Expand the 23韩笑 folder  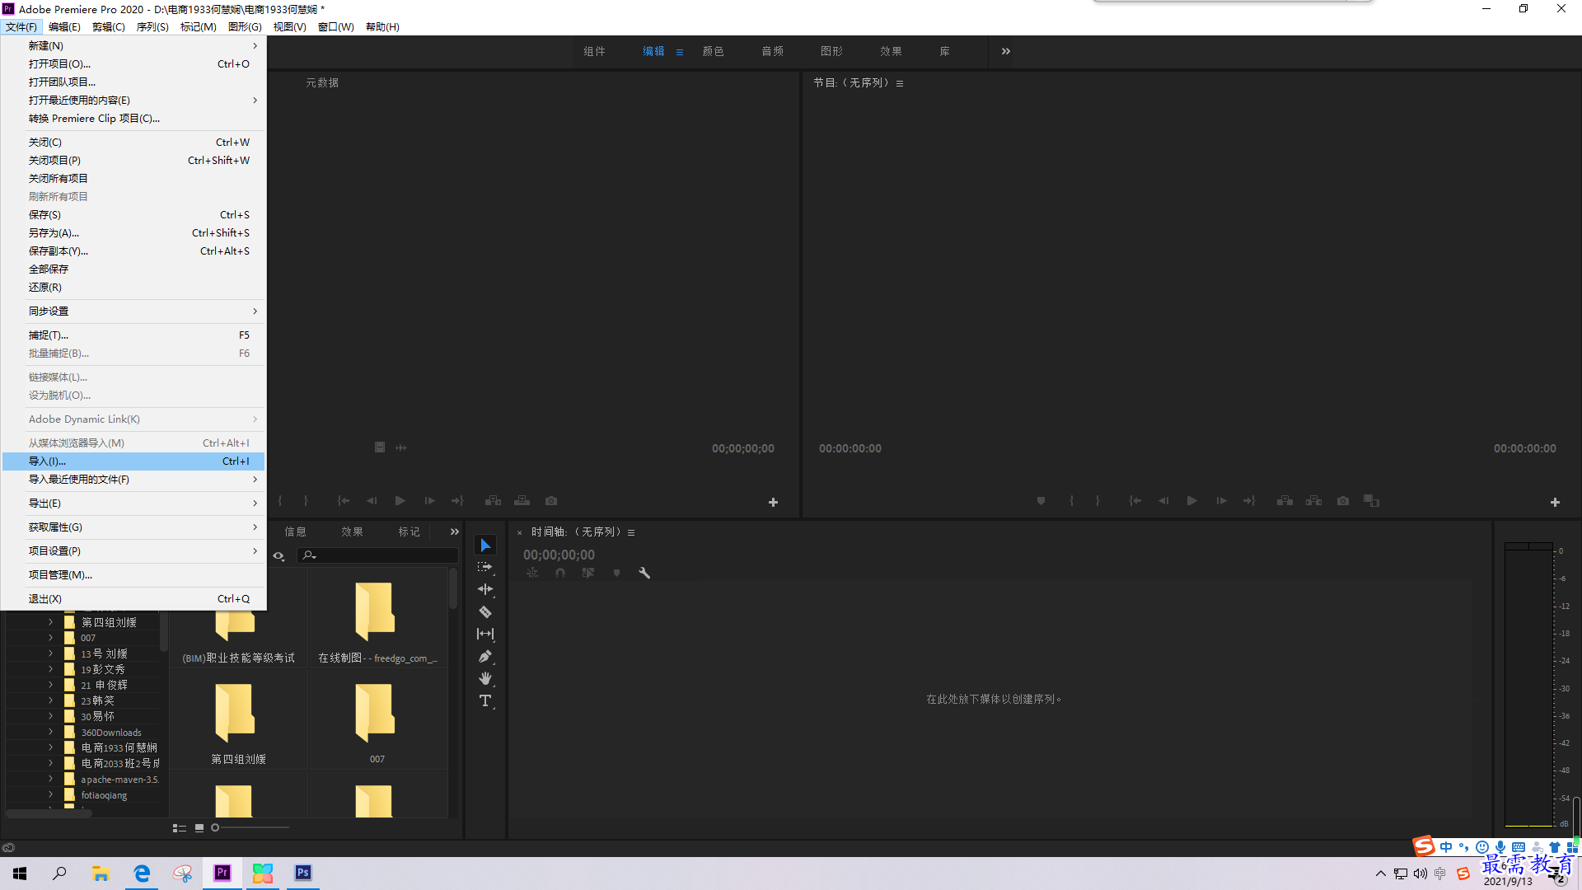pos(50,700)
